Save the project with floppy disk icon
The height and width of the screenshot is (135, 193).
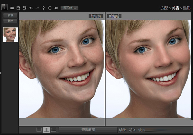point(18,8)
